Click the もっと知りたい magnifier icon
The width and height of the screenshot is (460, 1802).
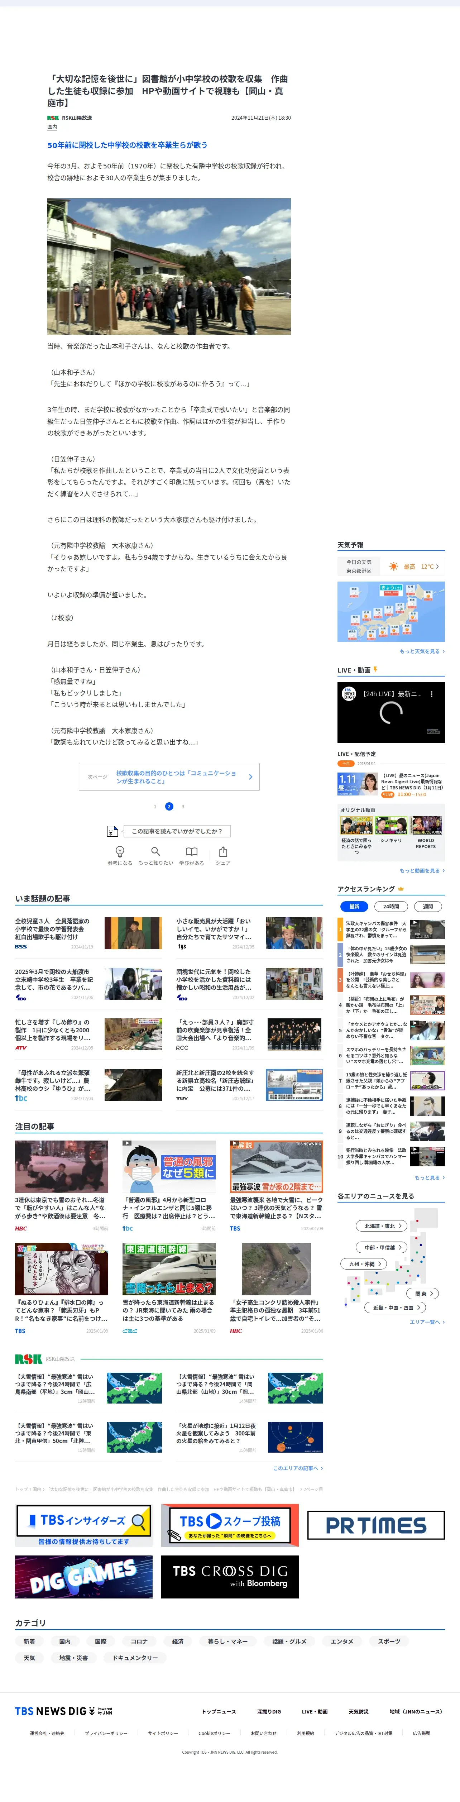point(156,851)
